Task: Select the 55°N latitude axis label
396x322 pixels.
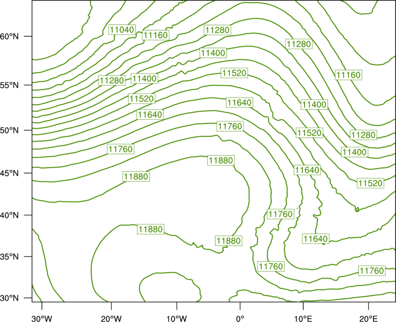Action: pyautogui.click(x=9, y=85)
